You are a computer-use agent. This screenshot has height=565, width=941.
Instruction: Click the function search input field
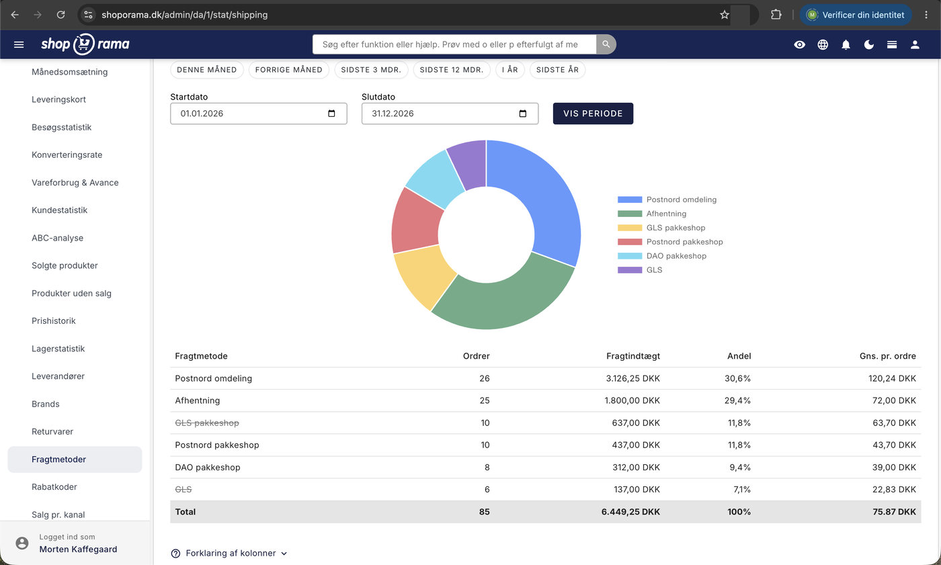click(x=454, y=44)
